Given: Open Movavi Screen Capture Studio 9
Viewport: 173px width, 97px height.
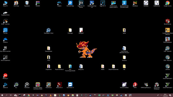Looking at the screenshot, I should (114, 4).
